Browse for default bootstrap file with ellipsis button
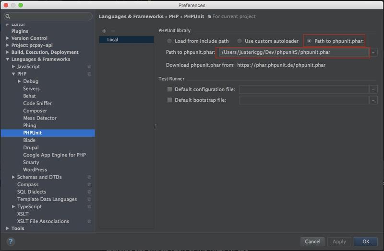Viewport: 384px width, 251px height. point(374,100)
